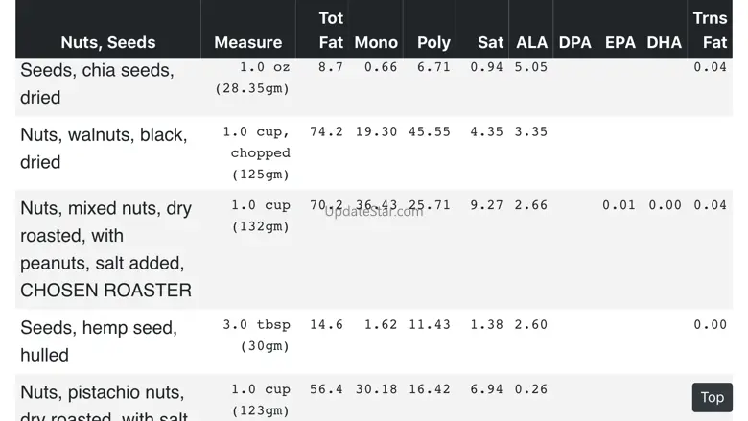Viewport: 748px width, 421px height.
Task: Select the DPA column header
Action: 574,42
